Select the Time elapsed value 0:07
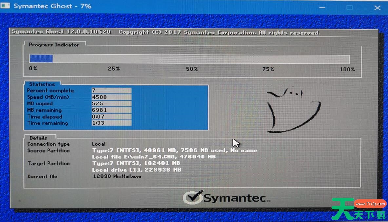388x222 pixels. point(111,117)
